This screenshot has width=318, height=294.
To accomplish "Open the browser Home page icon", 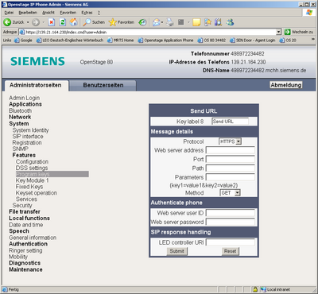I will [x=73, y=22].
